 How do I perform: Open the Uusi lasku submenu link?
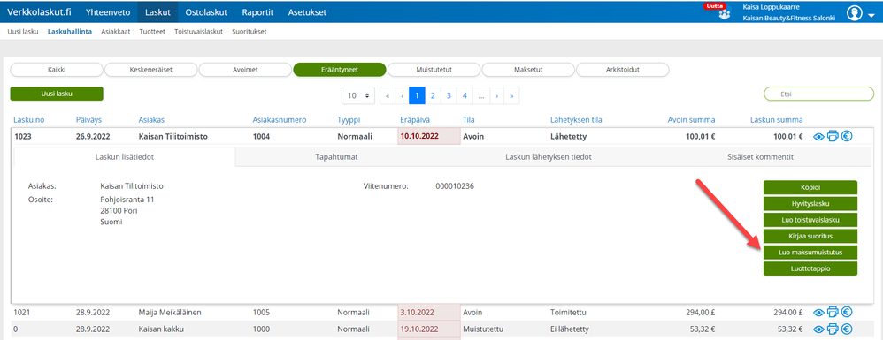[x=22, y=32]
